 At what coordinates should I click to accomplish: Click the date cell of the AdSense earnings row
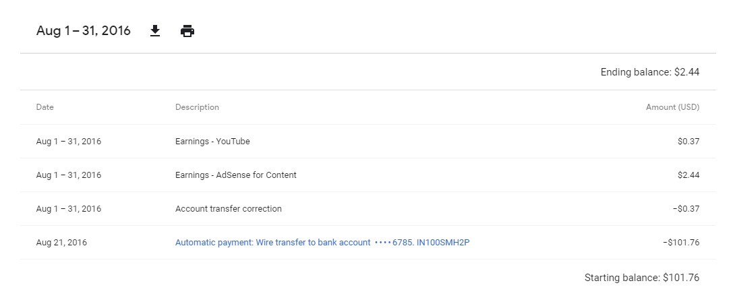point(69,175)
